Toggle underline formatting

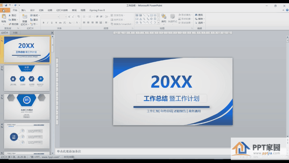click(52, 23)
